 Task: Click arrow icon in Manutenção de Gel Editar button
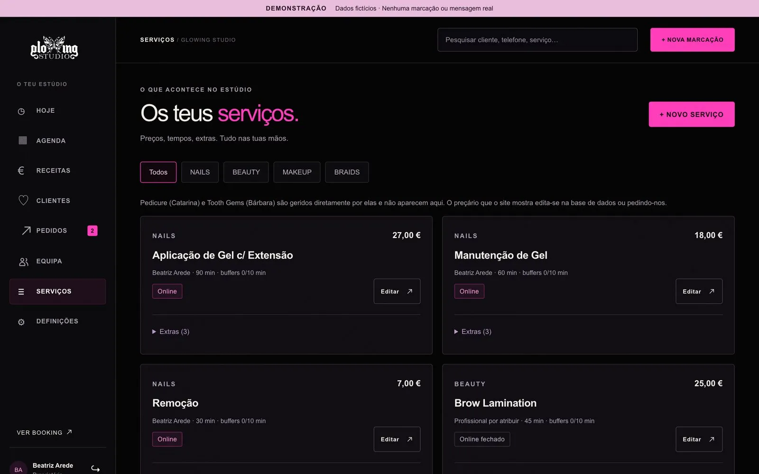coord(712,292)
